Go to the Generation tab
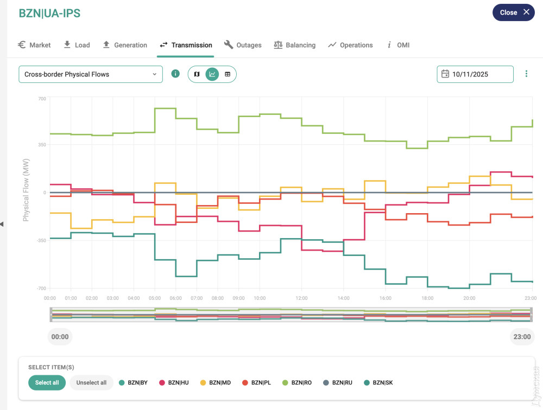 pos(124,45)
